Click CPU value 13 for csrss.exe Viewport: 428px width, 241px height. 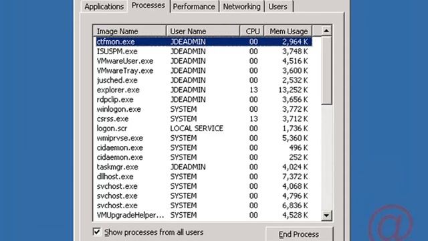[x=253, y=118]
